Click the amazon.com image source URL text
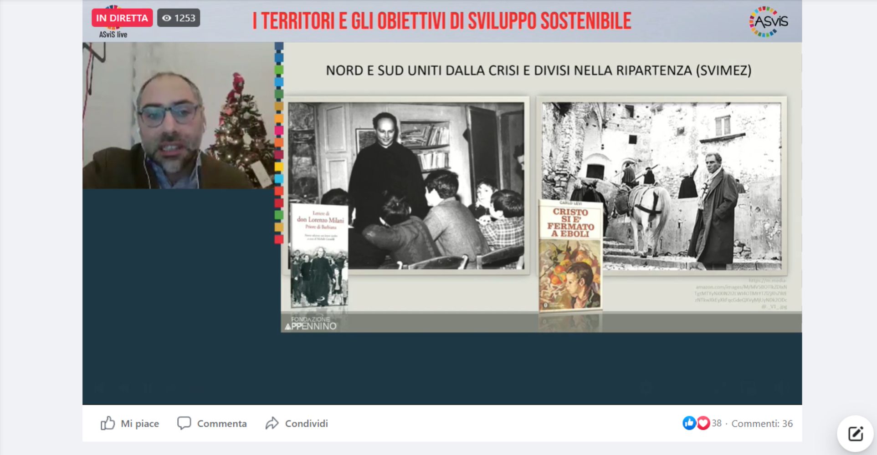Image resolution: width=877 pixels, height=455 pixels. click(741, 293)
